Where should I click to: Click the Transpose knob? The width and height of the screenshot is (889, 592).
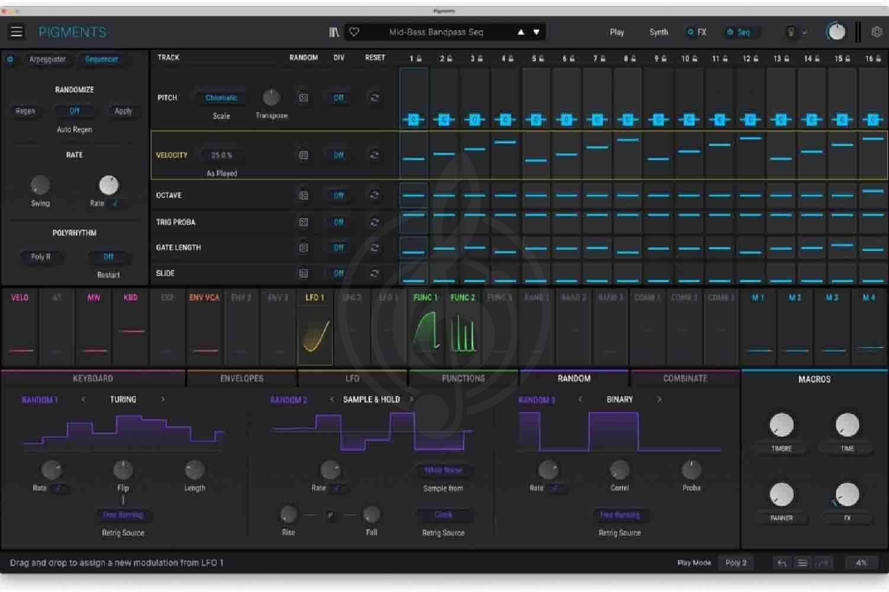point(271,98)
